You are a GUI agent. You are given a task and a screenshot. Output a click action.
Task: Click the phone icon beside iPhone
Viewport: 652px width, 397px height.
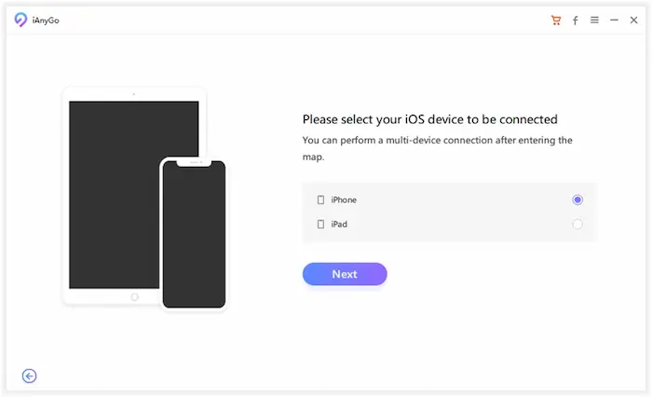(x=320, y=199)
